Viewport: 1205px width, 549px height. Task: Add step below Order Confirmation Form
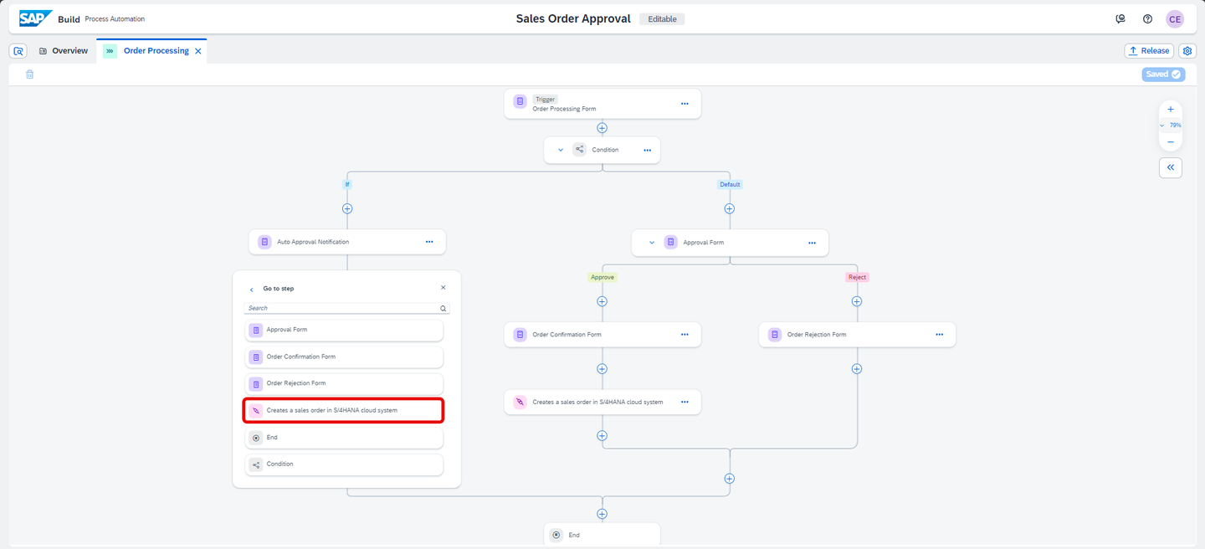pos(602,369)
